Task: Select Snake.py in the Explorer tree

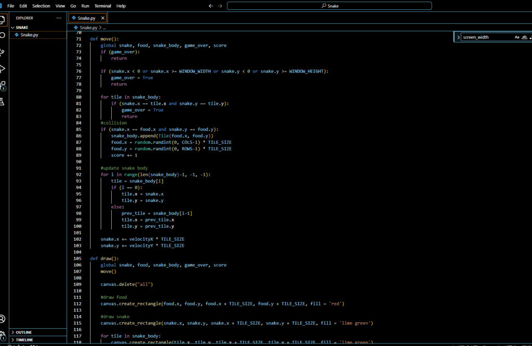Action: click(29, 35)
